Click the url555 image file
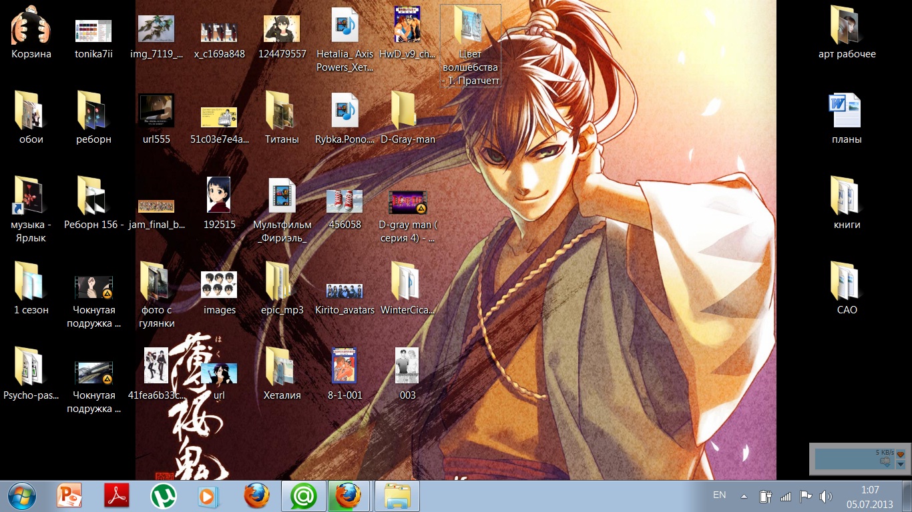 pyautogui.click(x=156, y=119)
